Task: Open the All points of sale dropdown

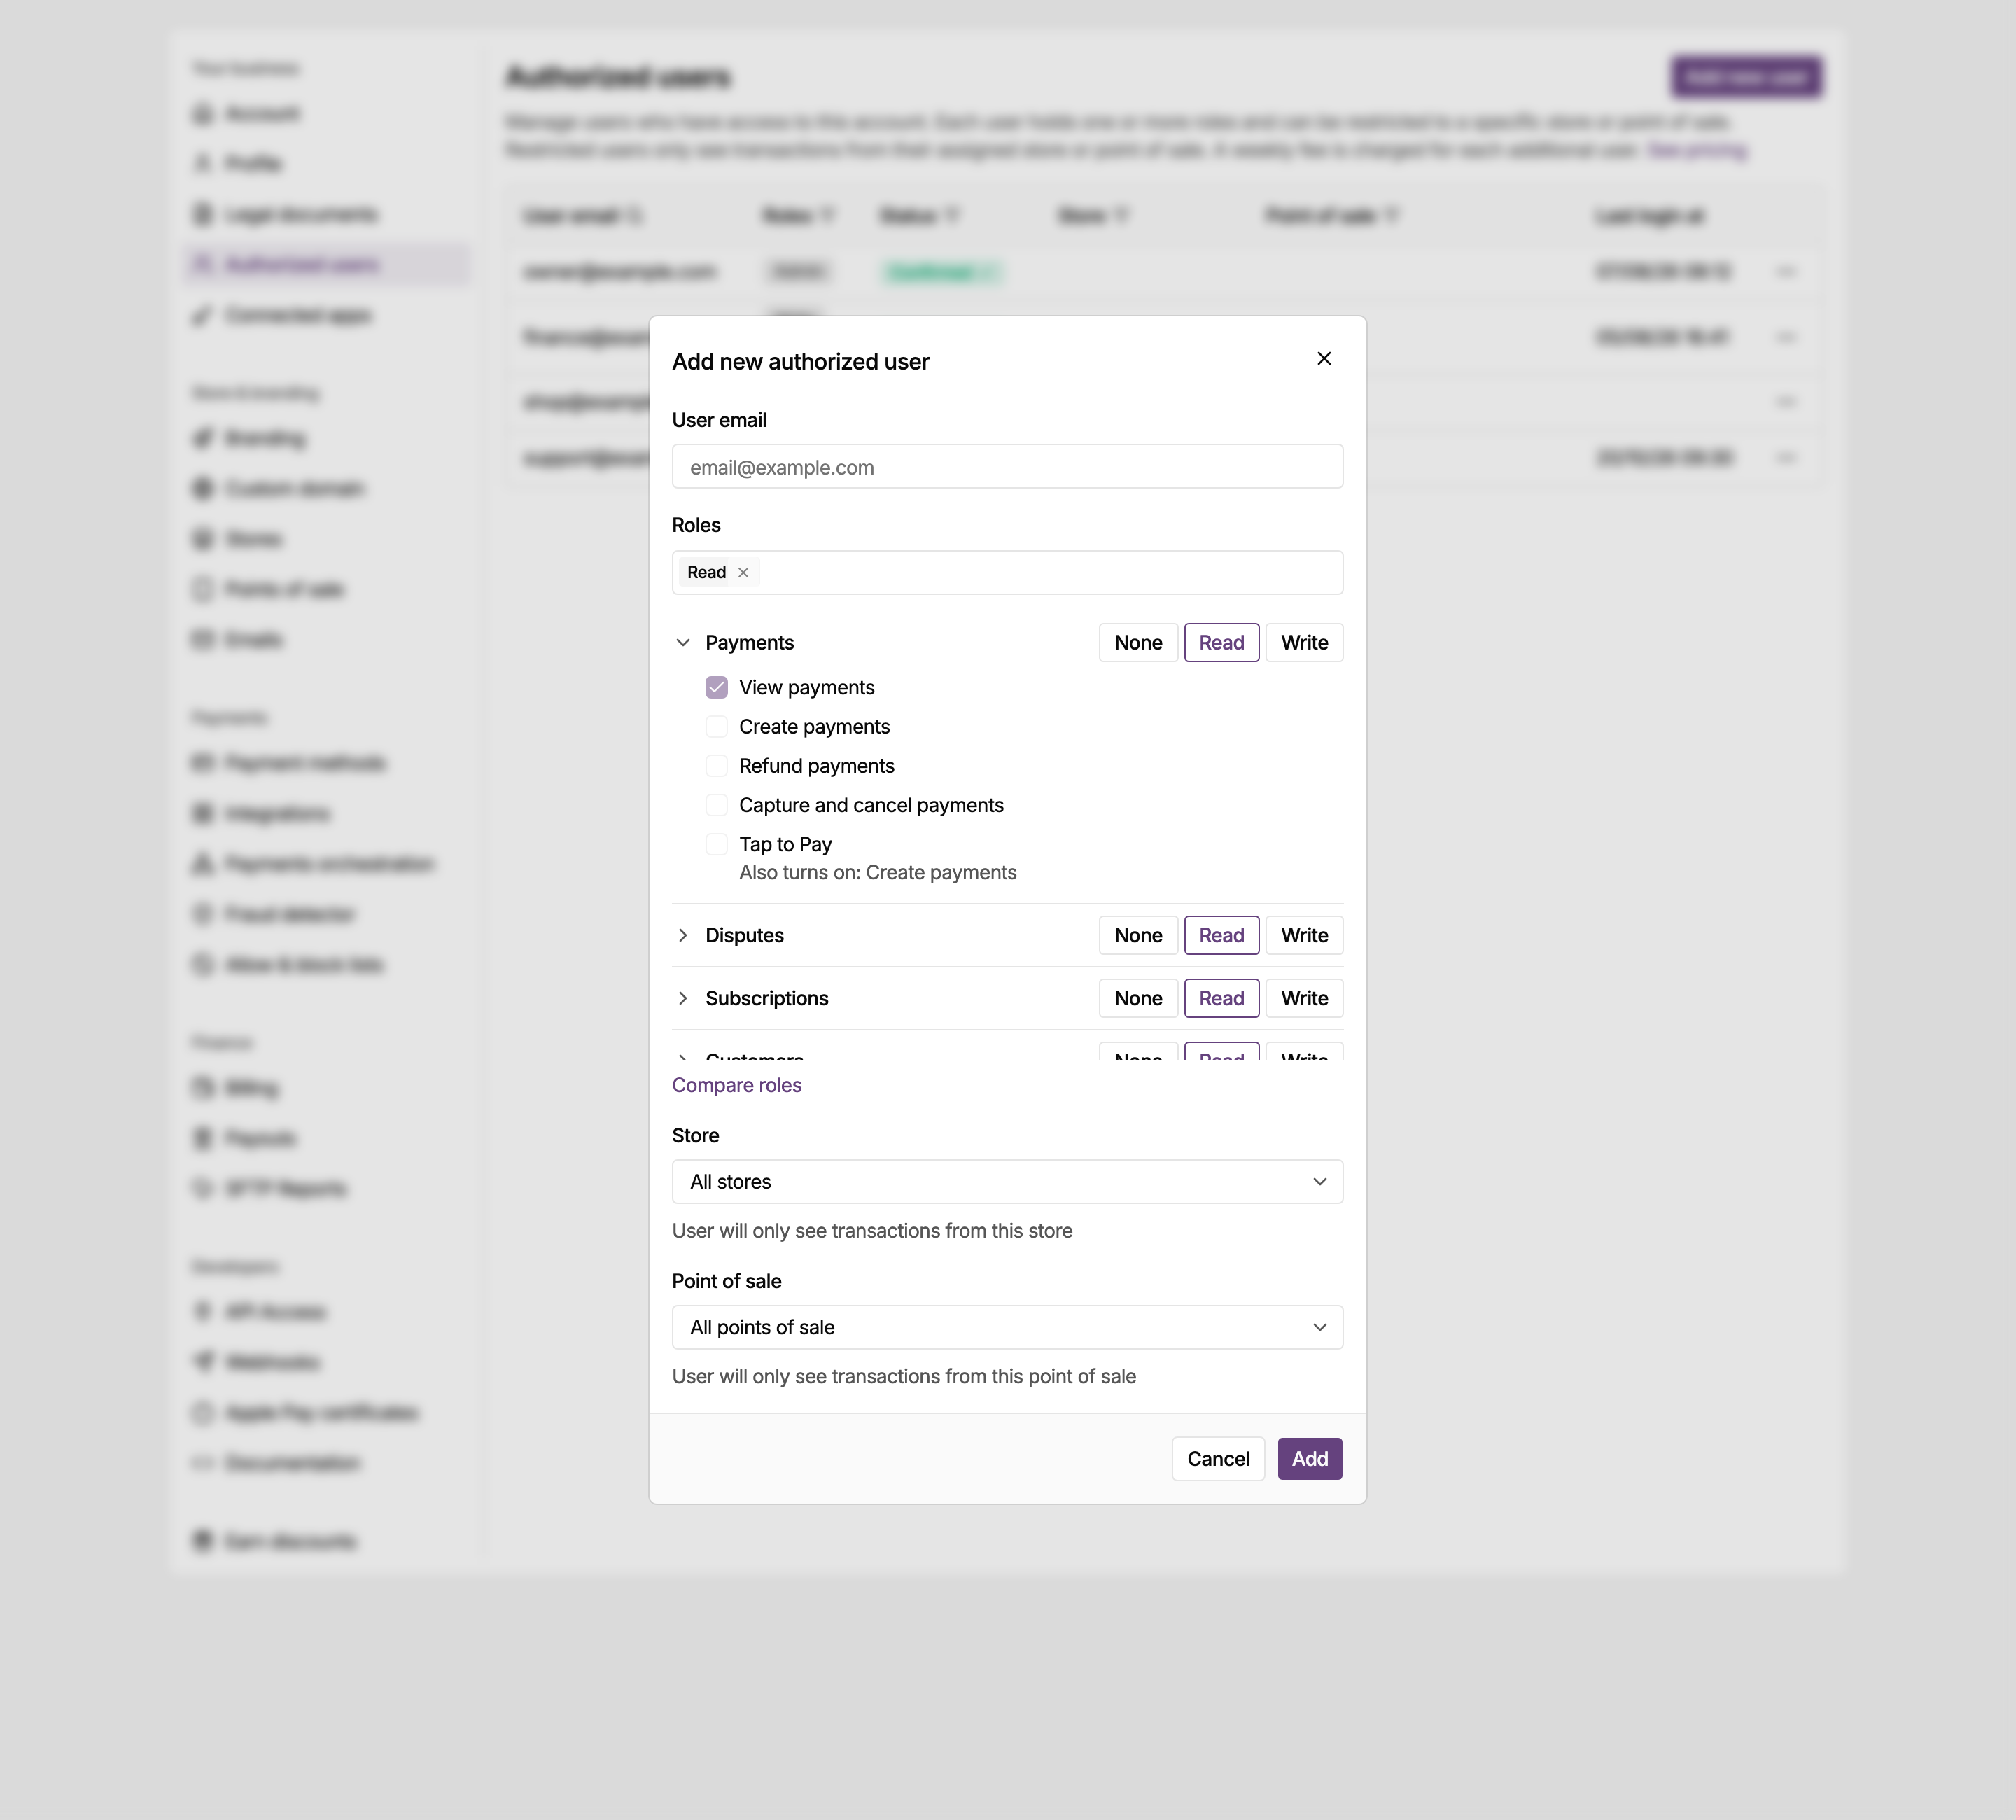Action: point(1007,1327)
